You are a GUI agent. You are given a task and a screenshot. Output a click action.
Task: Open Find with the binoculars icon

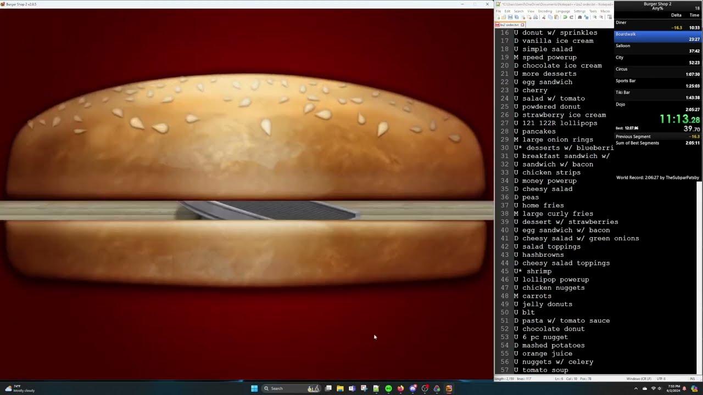pos(580,17)
